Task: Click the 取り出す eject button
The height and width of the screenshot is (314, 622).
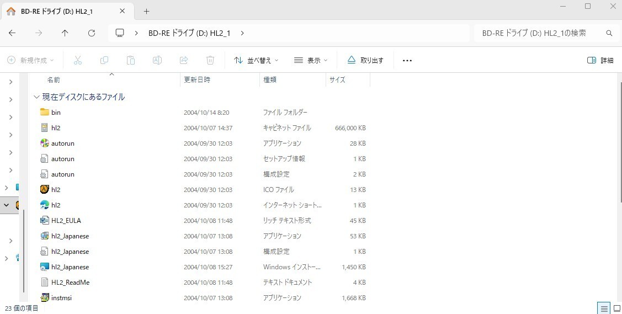Action: tap(365, 60)
